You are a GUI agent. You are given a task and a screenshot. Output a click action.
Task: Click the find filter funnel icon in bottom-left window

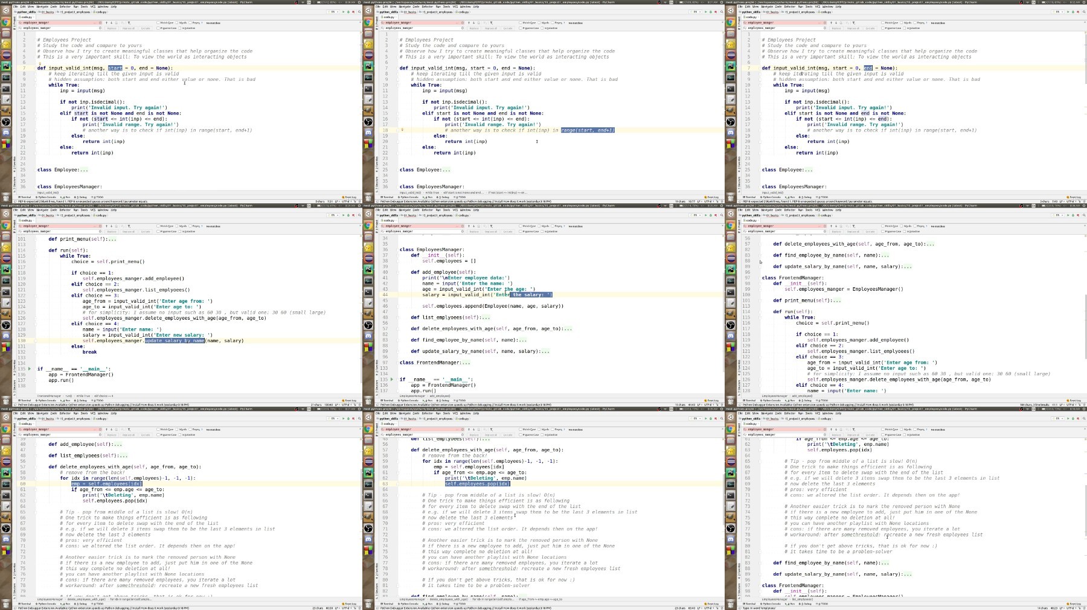pos(129,430)
